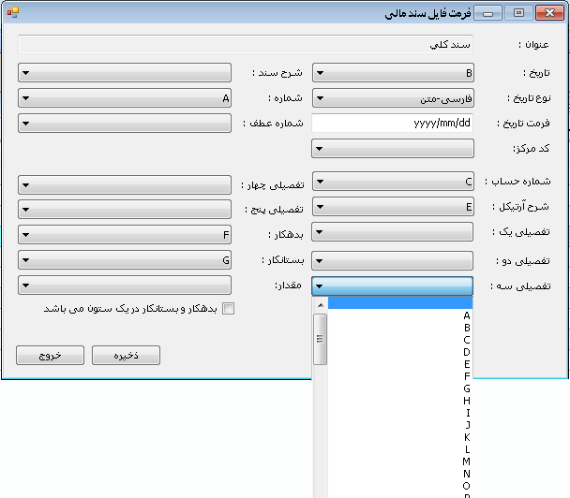Choose J from the dropdown list
The height and width of the screenshot is (498, 570).
point(400,425)
